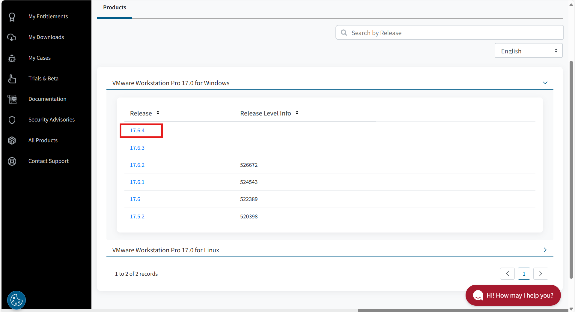The width and height of the screenshot is (575, 312).
Task: Open Contact Support page
Action: (49, 161)
